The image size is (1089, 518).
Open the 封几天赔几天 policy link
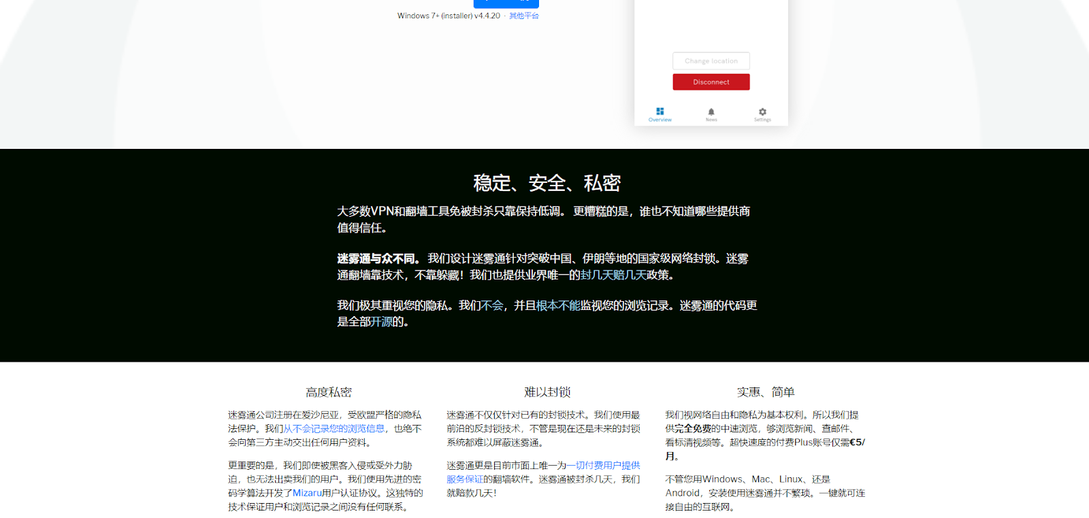point(613,275)
